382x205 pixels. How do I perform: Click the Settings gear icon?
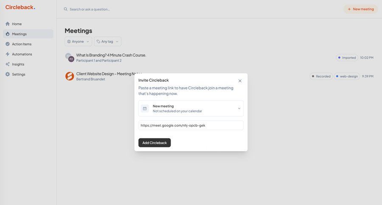point(8,74)
